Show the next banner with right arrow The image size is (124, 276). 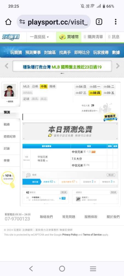(x=118, y=66)
